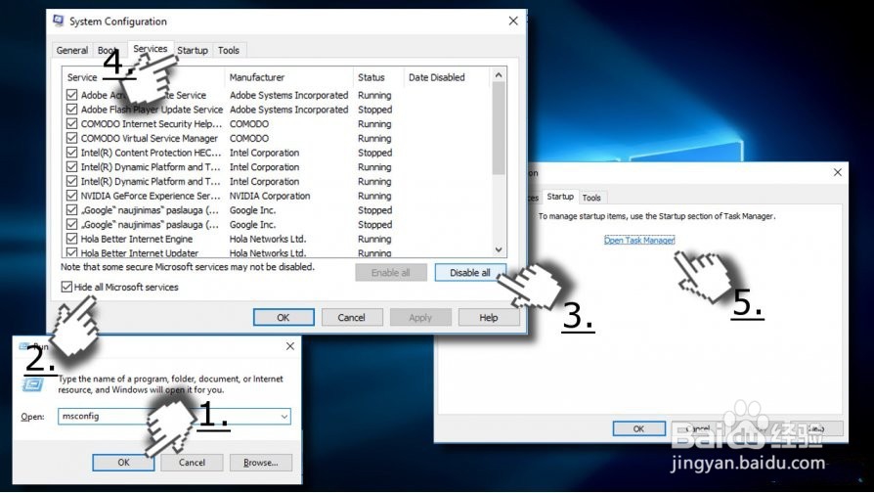Click OK in System Configuration
874x493 pixels.
coord(284,317)
